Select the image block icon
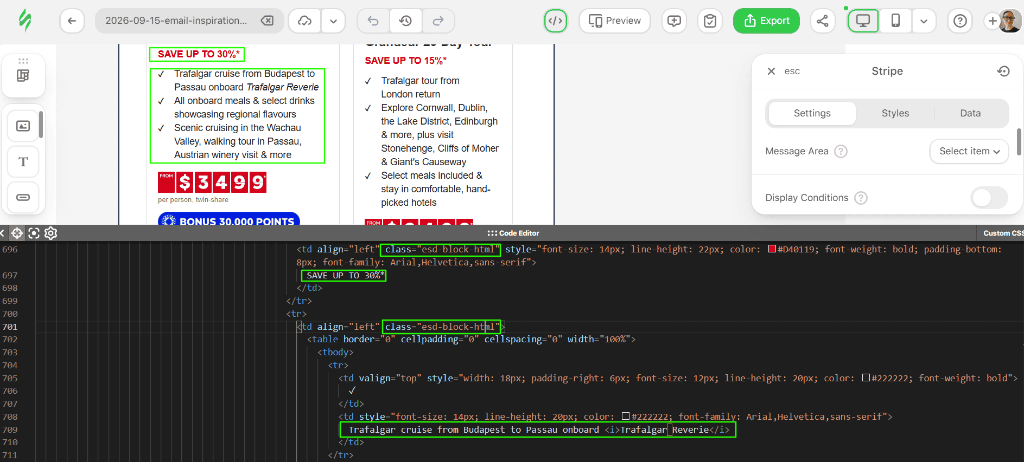Screen dimensions: 1024x462 tap(23, 126)
